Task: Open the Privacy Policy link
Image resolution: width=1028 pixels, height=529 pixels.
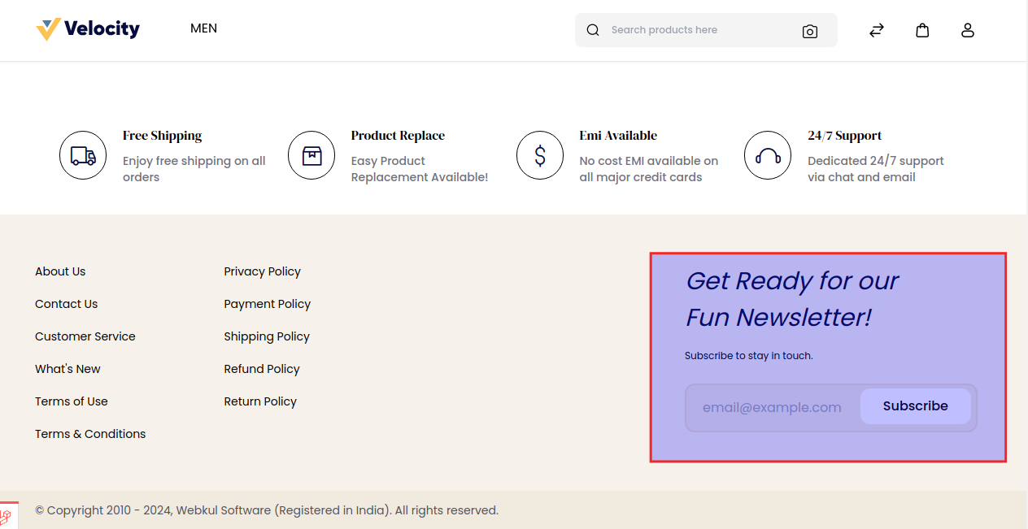Action: pos(262,271)
